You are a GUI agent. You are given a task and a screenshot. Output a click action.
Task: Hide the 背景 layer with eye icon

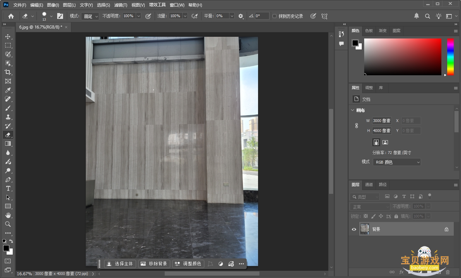[354, 229]
